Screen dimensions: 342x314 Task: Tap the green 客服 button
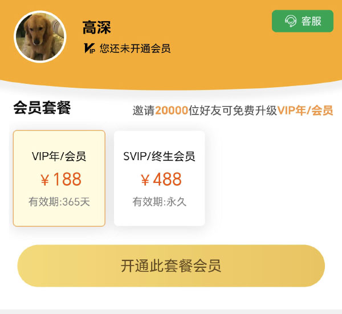[x=303, y=21]
